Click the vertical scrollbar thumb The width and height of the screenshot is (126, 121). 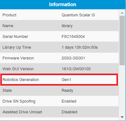(122, 40)
